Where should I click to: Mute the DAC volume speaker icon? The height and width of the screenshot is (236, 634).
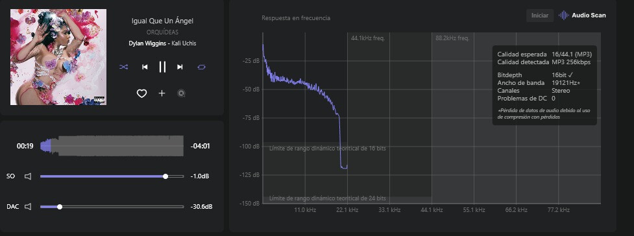click(x=28, y=207)
